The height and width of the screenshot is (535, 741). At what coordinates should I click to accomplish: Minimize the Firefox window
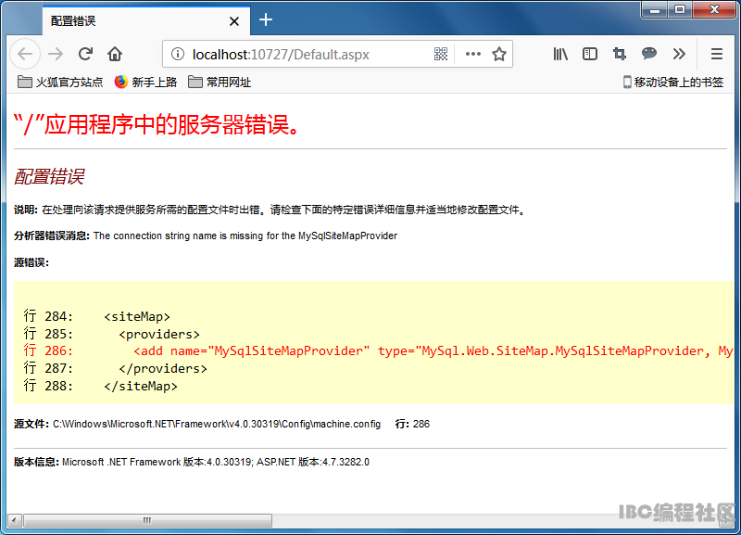pos(655,10)
